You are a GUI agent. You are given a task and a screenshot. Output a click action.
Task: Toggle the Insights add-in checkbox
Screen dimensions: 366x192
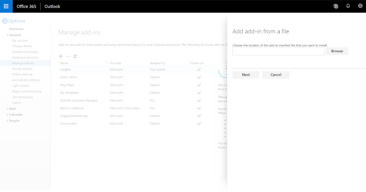(x=199, y=70)
